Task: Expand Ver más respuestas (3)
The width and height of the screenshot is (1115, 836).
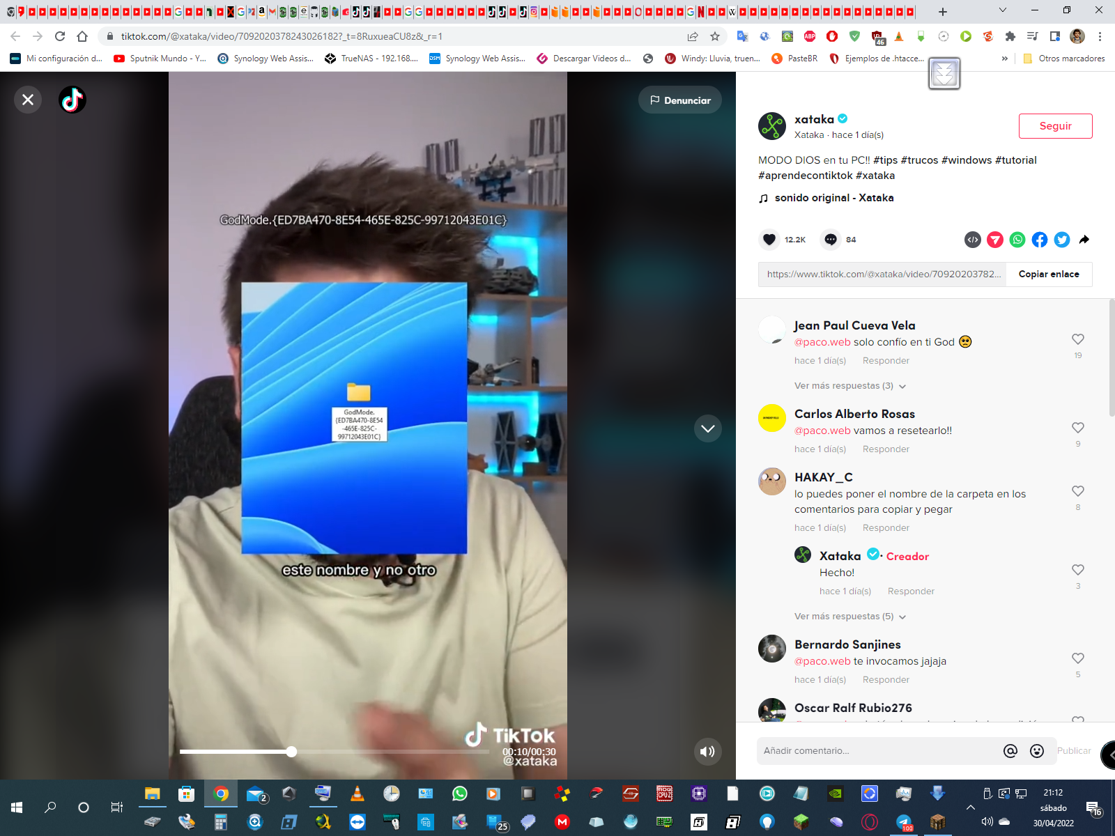Action: click(x=849, y=386)
